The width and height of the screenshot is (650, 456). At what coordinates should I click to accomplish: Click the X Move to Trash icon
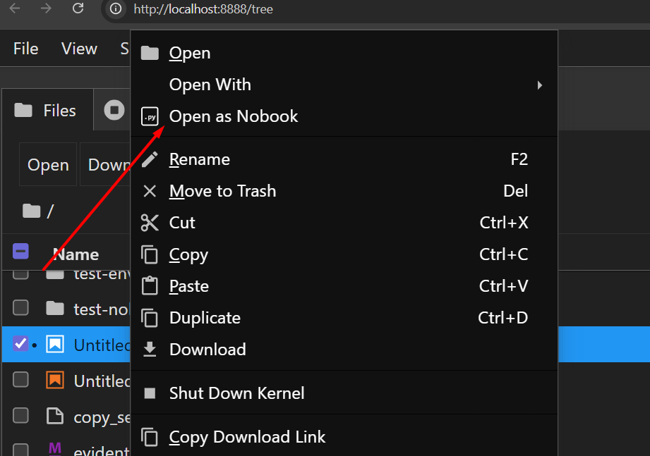[x=150, y=191]
